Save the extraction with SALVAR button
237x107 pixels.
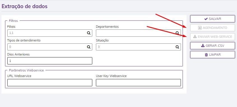(x=213, y=19)
